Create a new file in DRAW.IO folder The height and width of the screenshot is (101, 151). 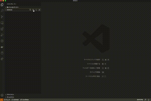coord(30,10)
